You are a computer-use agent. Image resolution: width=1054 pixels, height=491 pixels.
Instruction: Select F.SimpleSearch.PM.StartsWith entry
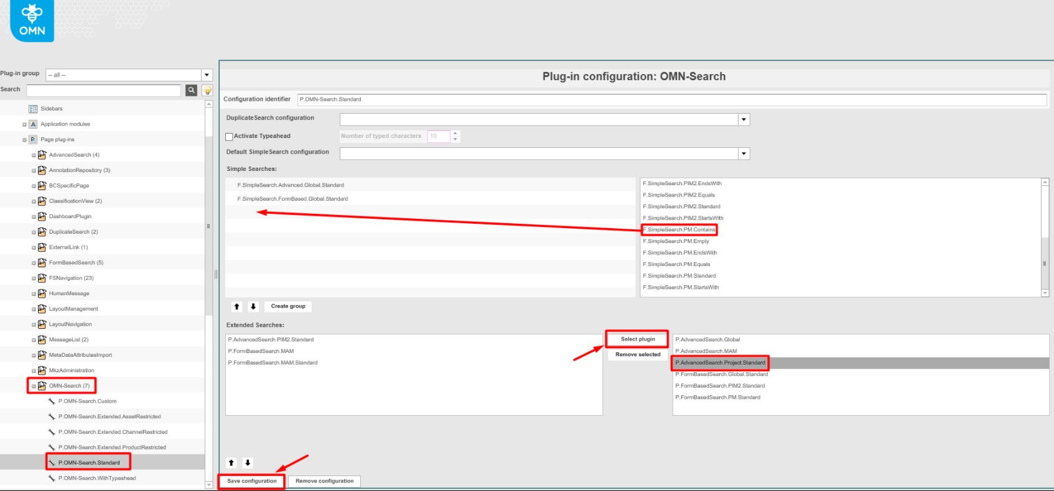(681, 288)
